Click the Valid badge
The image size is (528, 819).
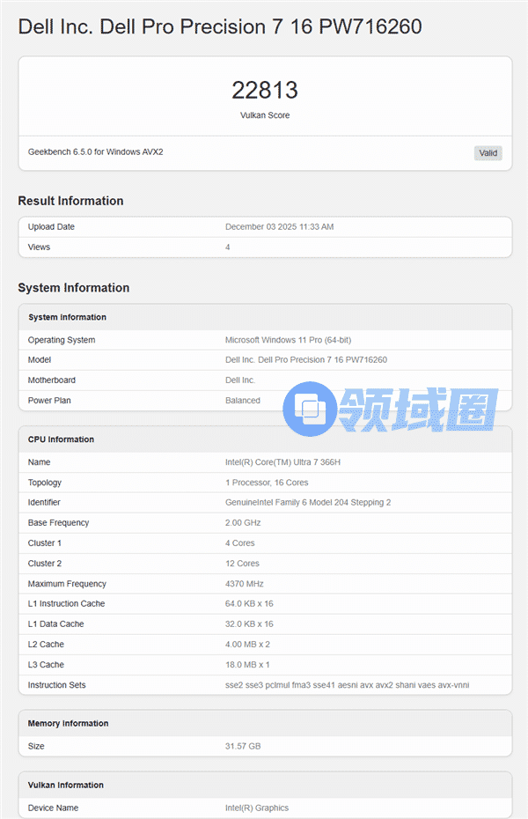click(488, 153)
